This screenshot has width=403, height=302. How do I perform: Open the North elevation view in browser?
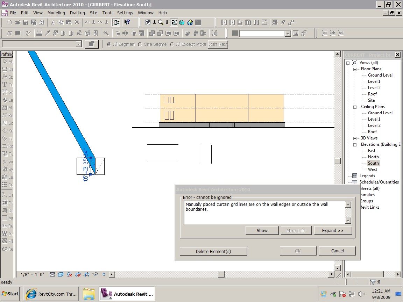pyautogui.click(x=373, y=157)
